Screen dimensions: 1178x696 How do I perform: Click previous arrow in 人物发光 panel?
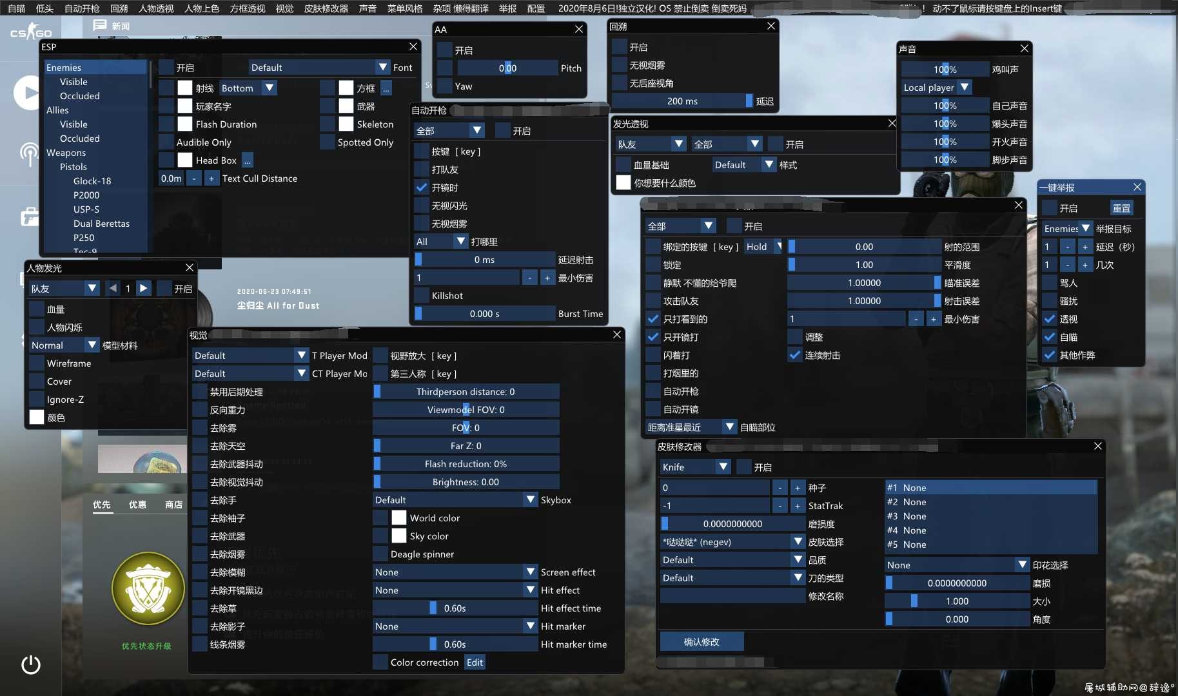click(x=113, y=288)
